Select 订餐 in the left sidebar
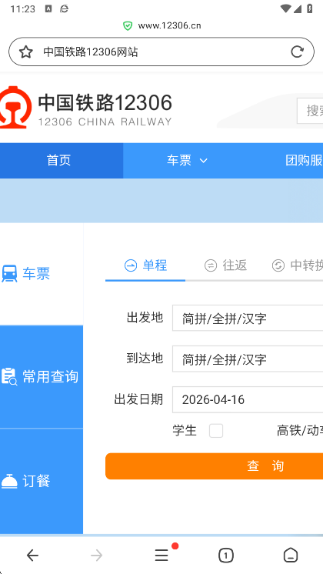The height and width of the screenshot is (574, 323). (42, 481)
